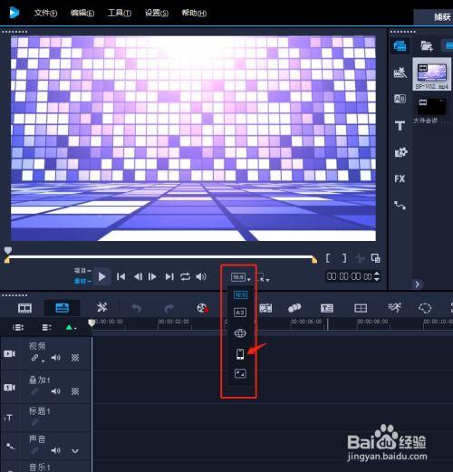Undo the last action

(x=136, y=309)
